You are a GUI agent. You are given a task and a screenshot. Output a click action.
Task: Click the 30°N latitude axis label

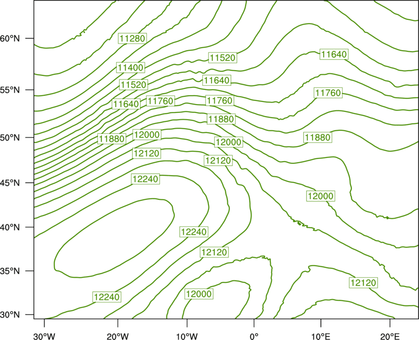10,315
